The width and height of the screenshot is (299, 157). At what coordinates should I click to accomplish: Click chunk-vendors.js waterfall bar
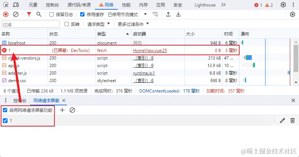click(x=247, y=57)
